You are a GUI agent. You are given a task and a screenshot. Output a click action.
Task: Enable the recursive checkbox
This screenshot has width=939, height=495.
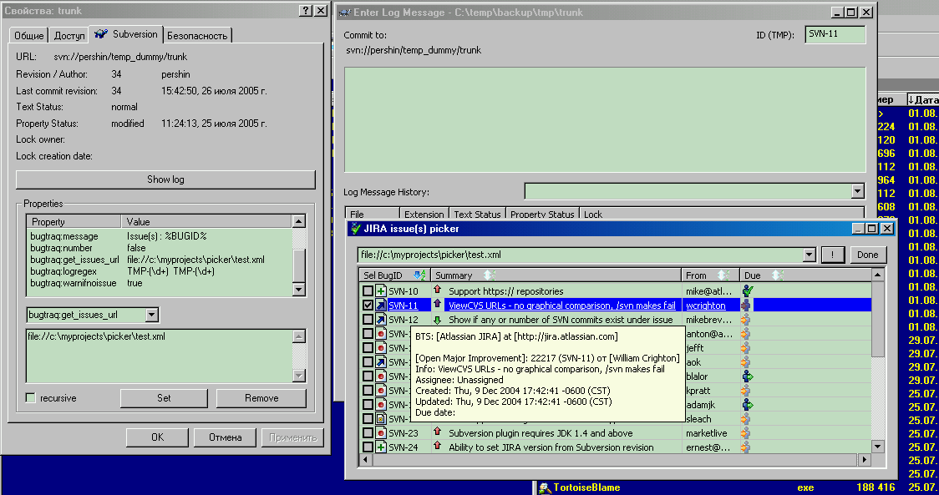[x=31, y=398]
